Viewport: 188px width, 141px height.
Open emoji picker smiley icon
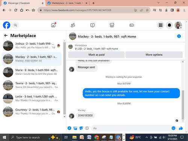pos(173,128)
